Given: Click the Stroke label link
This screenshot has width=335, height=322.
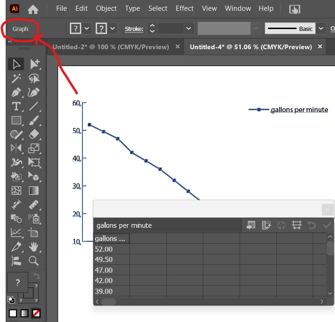Looking at the screenshot, I should [x=134, y=29].
